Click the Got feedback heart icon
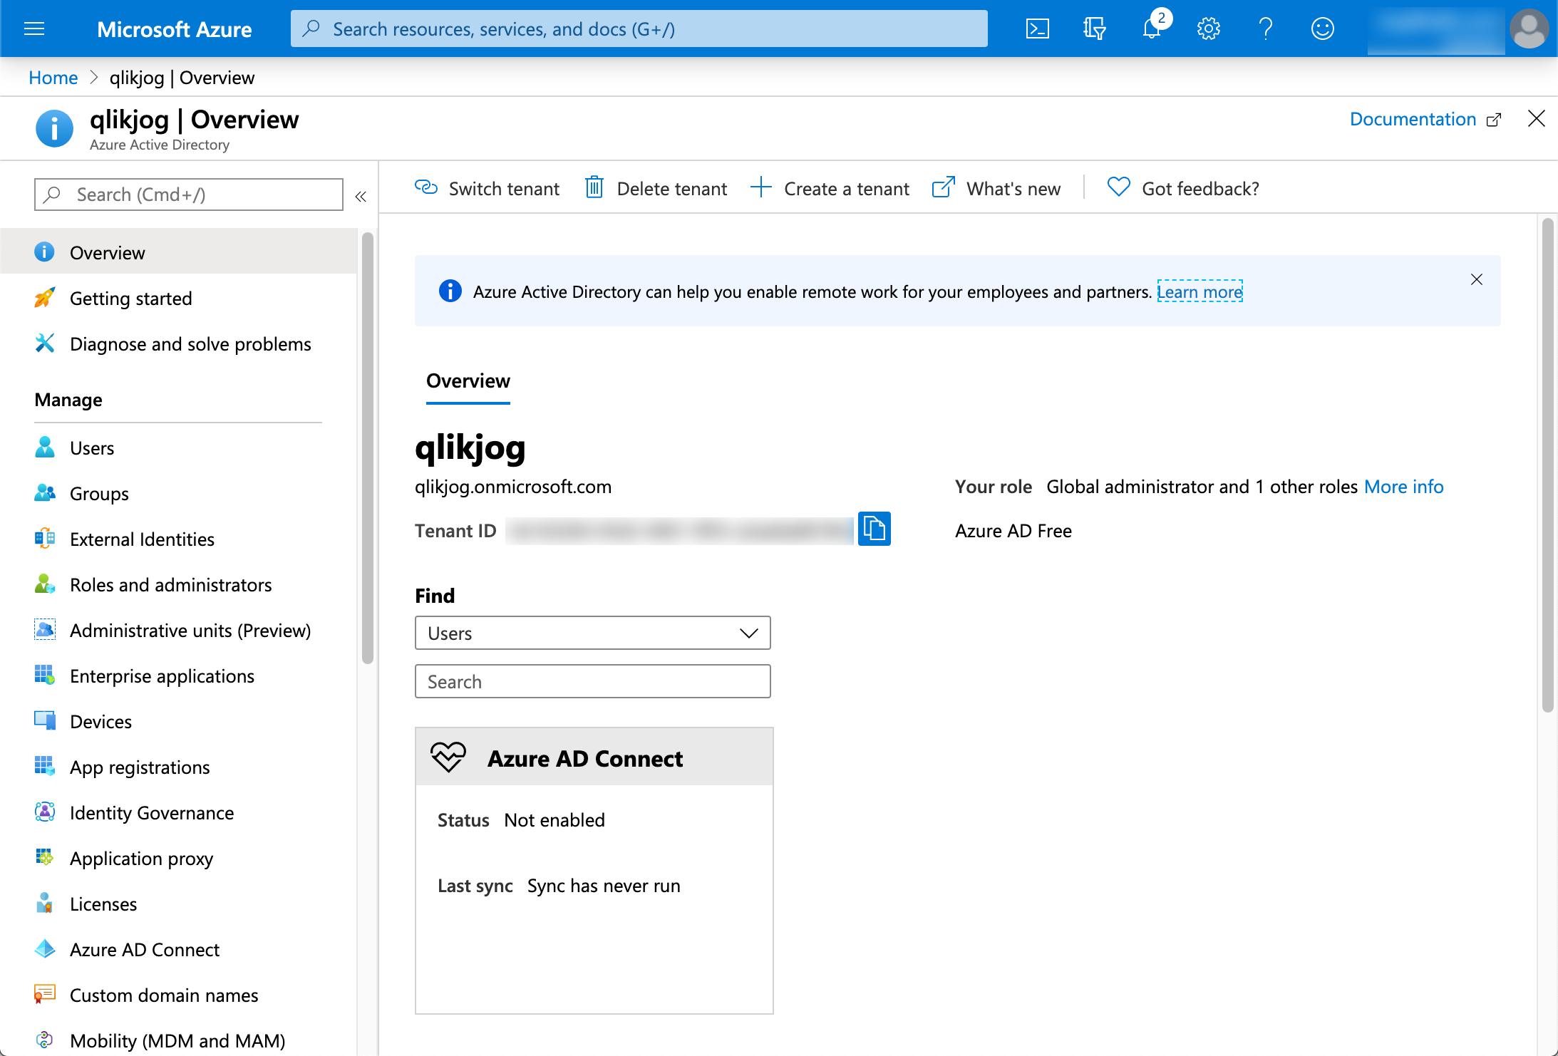 (1119, 187)
